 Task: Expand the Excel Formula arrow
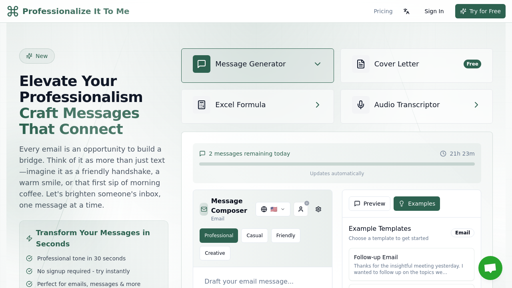318,105
